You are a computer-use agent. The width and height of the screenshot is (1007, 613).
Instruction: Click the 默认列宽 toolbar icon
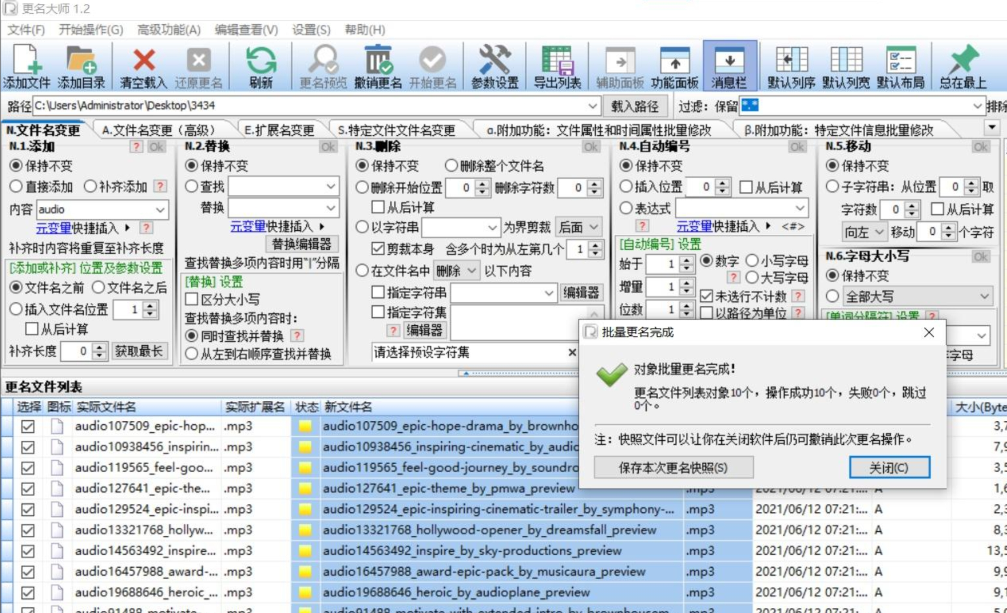pos(846,59)
